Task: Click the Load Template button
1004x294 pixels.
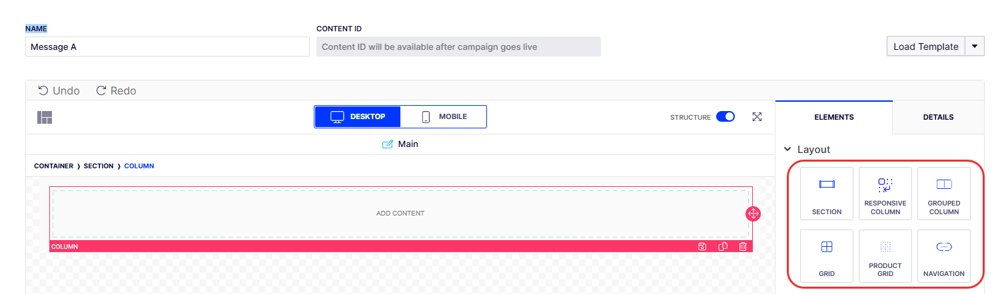Action: click(925, 47)
